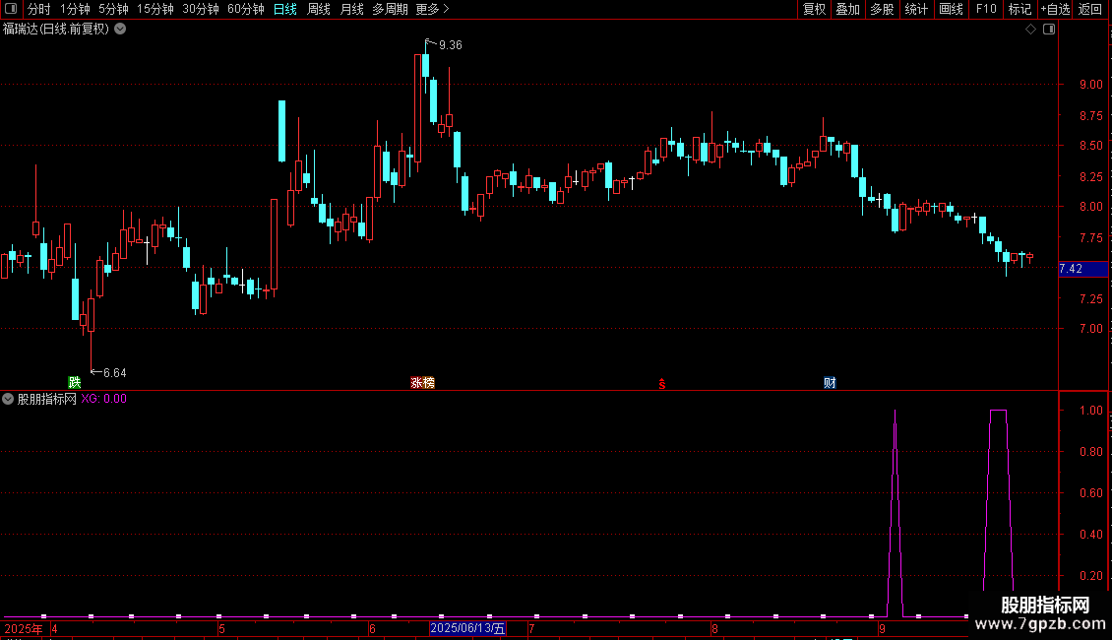The width and height of the screenshot is (1112, 640).
Task: Expand the 股朋指标网 indicator dropdown arrow
Action: [x=8, y=399]
